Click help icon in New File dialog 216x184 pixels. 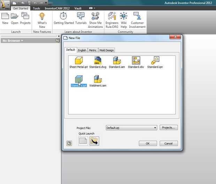(x=69, y=143)
